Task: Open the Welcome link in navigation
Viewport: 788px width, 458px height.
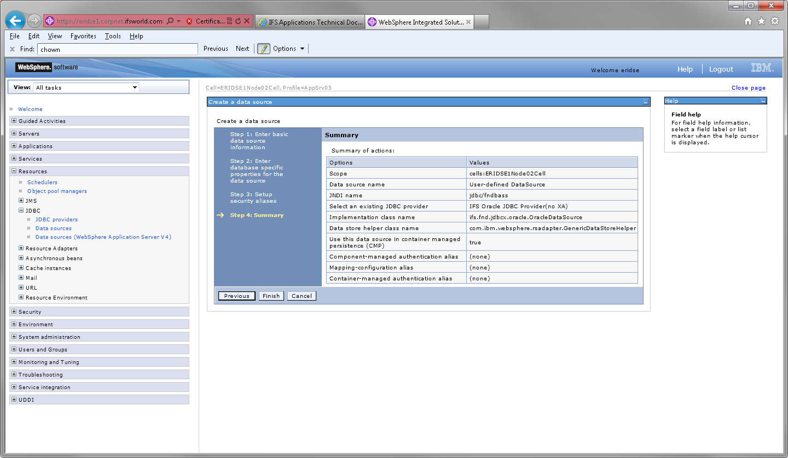Action: (x=30, y=109)
